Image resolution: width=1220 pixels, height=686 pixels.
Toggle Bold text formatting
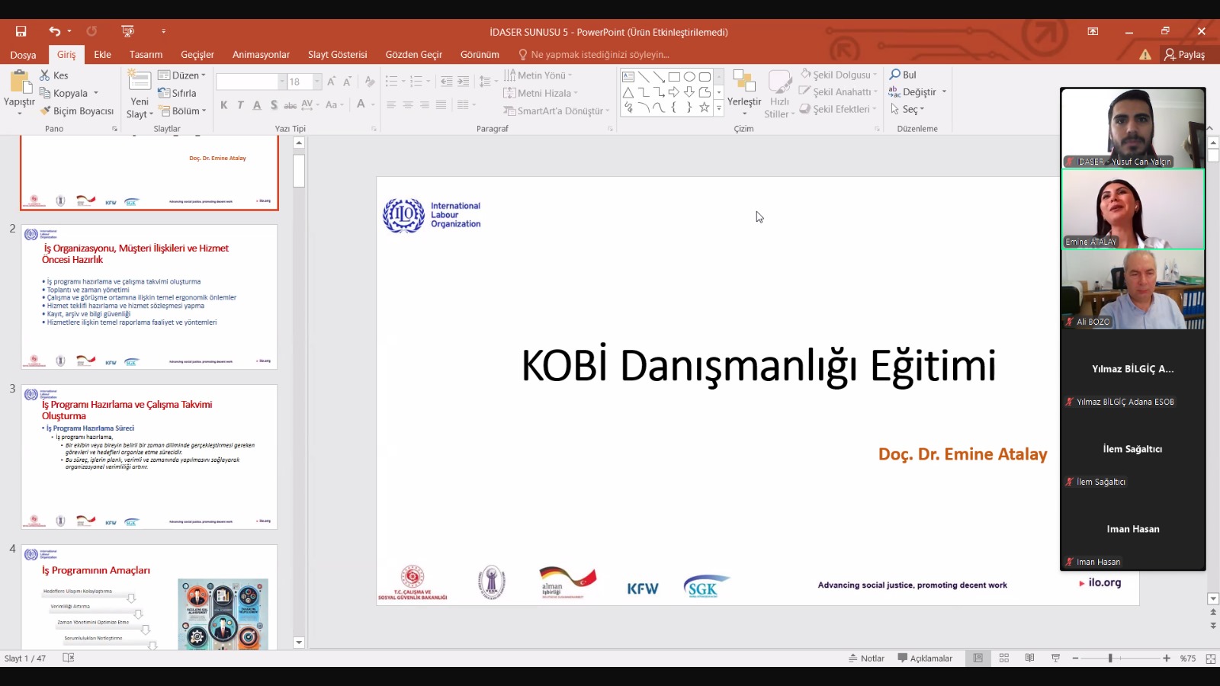[224, 105]
